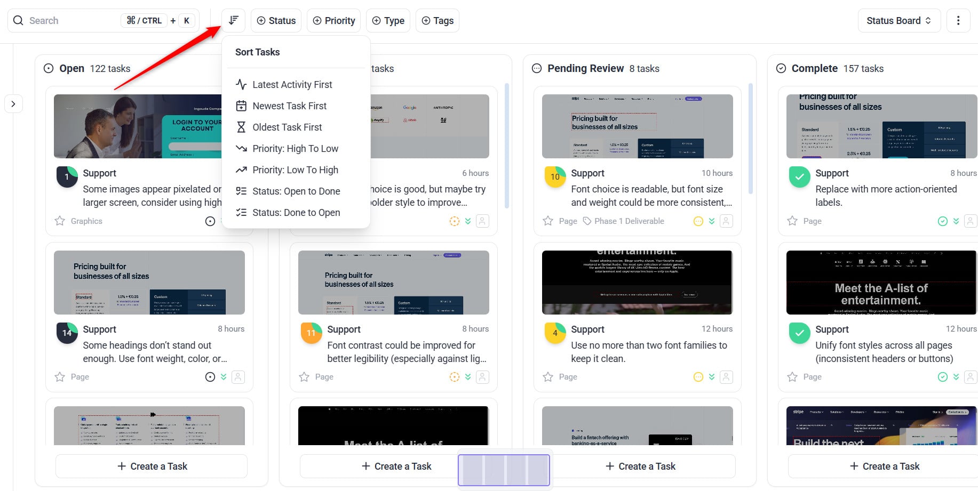Click priority chevrons on 'Some headings' task
This screenshot has height=491, width=978.
[x=224, y=377]
